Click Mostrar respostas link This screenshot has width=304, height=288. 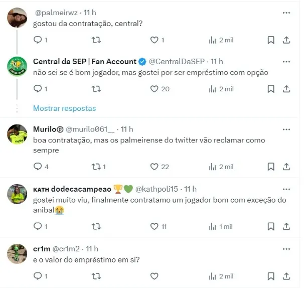point(64,108)
